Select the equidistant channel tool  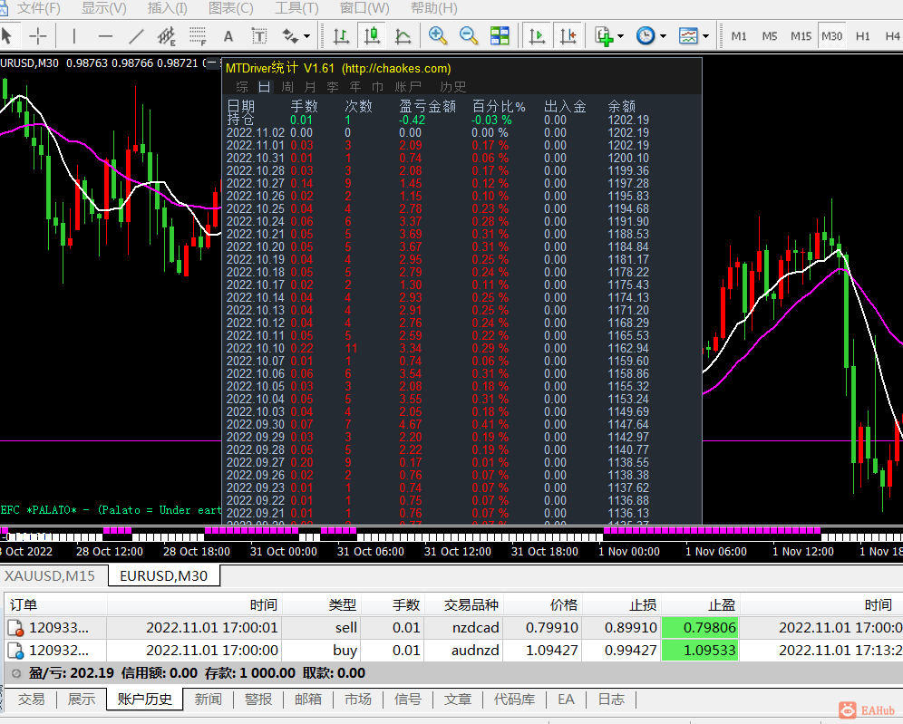point(167,36)
